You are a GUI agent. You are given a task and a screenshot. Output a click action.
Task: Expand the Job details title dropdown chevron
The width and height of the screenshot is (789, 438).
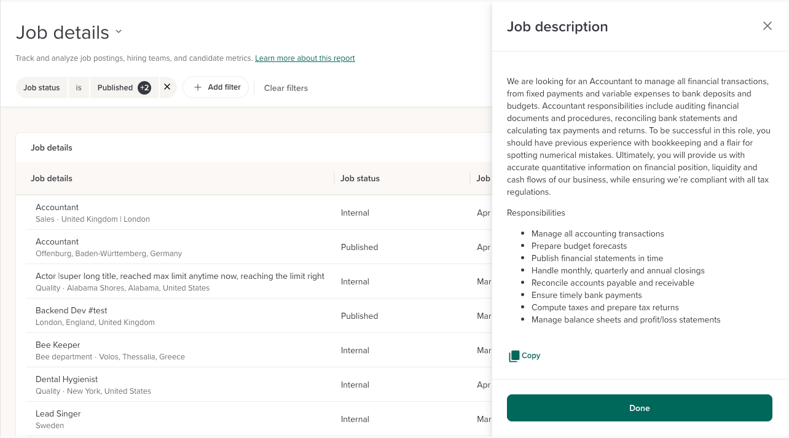pyautogui.click(x=119, y=31)
